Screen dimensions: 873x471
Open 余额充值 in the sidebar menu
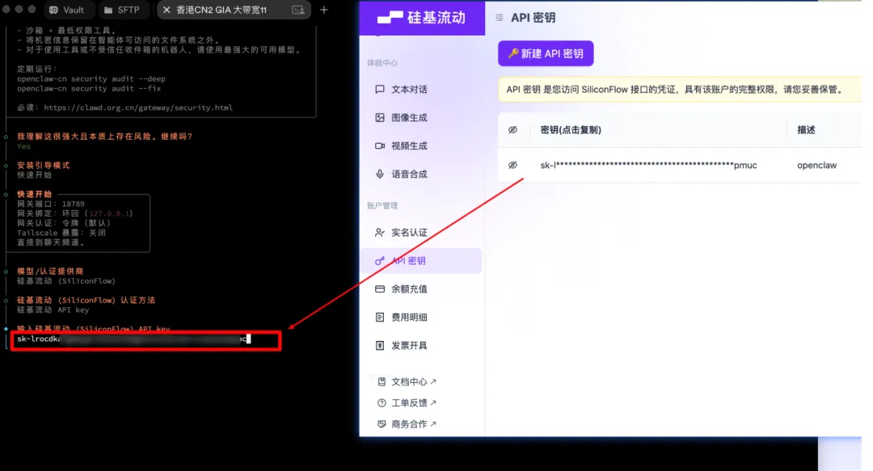pos(421,289)
